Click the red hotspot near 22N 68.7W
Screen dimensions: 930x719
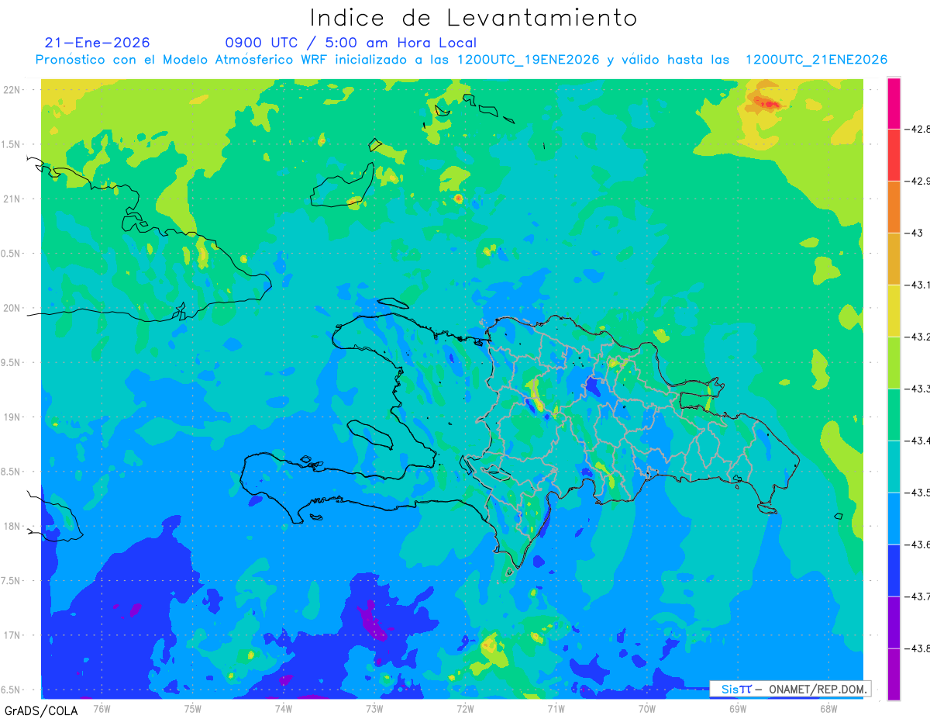pos(767,103)
